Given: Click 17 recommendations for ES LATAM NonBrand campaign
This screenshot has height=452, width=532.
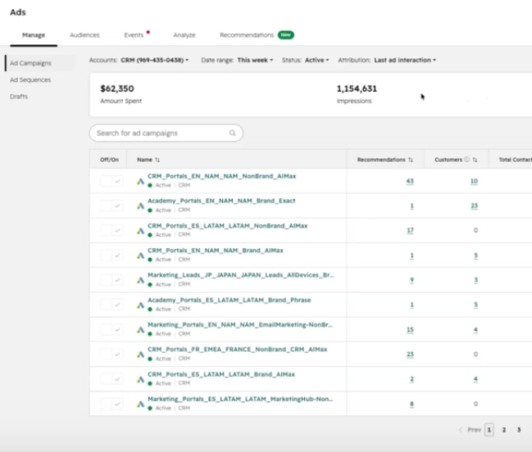Looking at the screenshot, I should pyautogui.click(x=410, y=230).
